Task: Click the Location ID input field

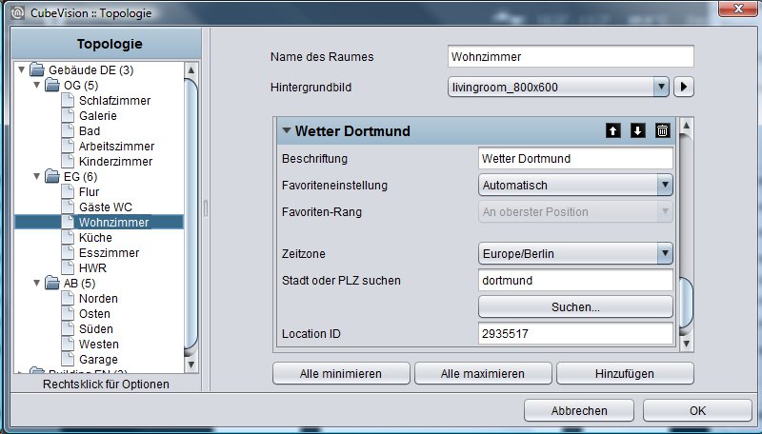Action: pyautogui.click(x=575, y=333)
